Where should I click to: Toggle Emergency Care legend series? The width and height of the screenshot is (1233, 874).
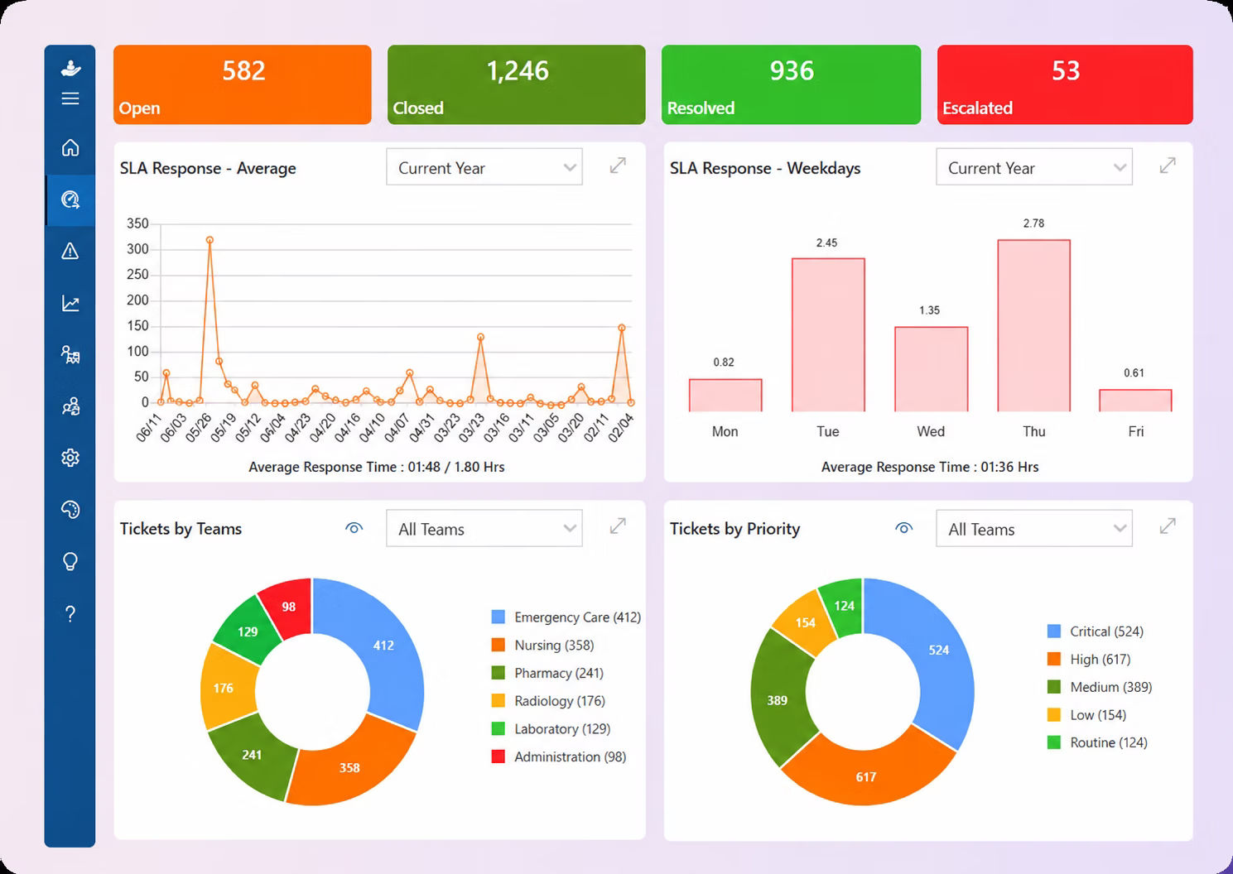pos(566,617)
